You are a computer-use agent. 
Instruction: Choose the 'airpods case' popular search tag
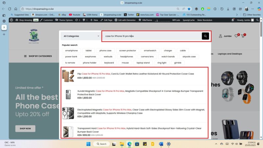(189, 57)
